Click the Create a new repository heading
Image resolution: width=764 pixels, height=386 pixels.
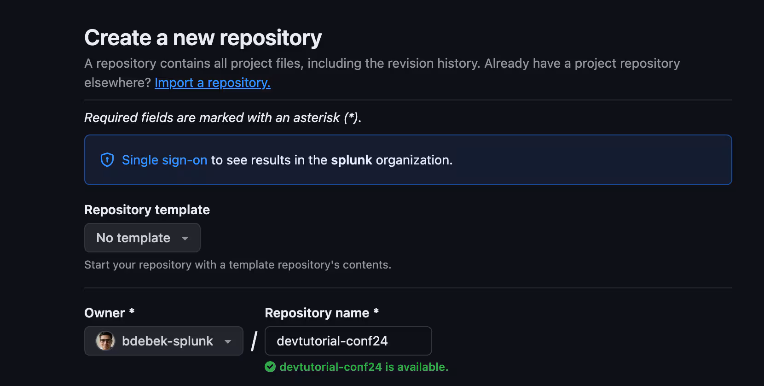pyautogui.click(x=203, y=37)
